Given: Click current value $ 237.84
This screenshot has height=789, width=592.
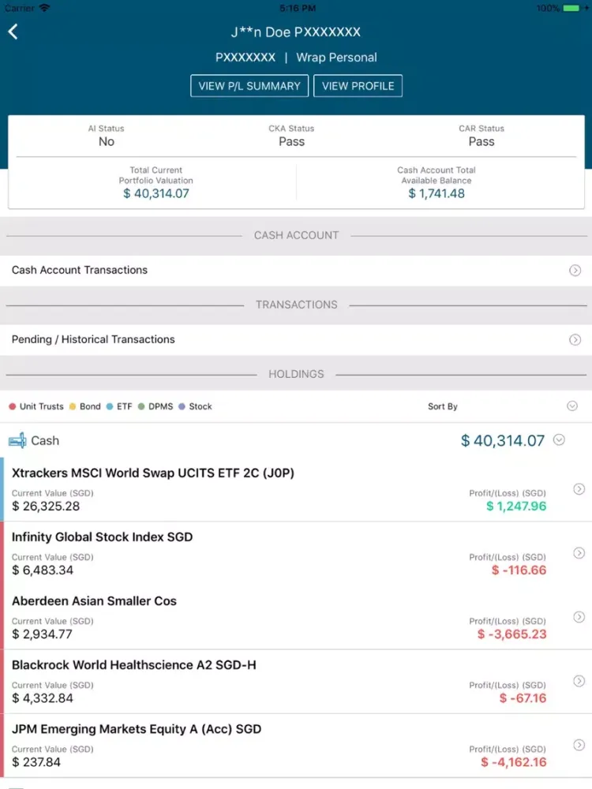Looking at the screenshot, I should click(x=36, y=762).
